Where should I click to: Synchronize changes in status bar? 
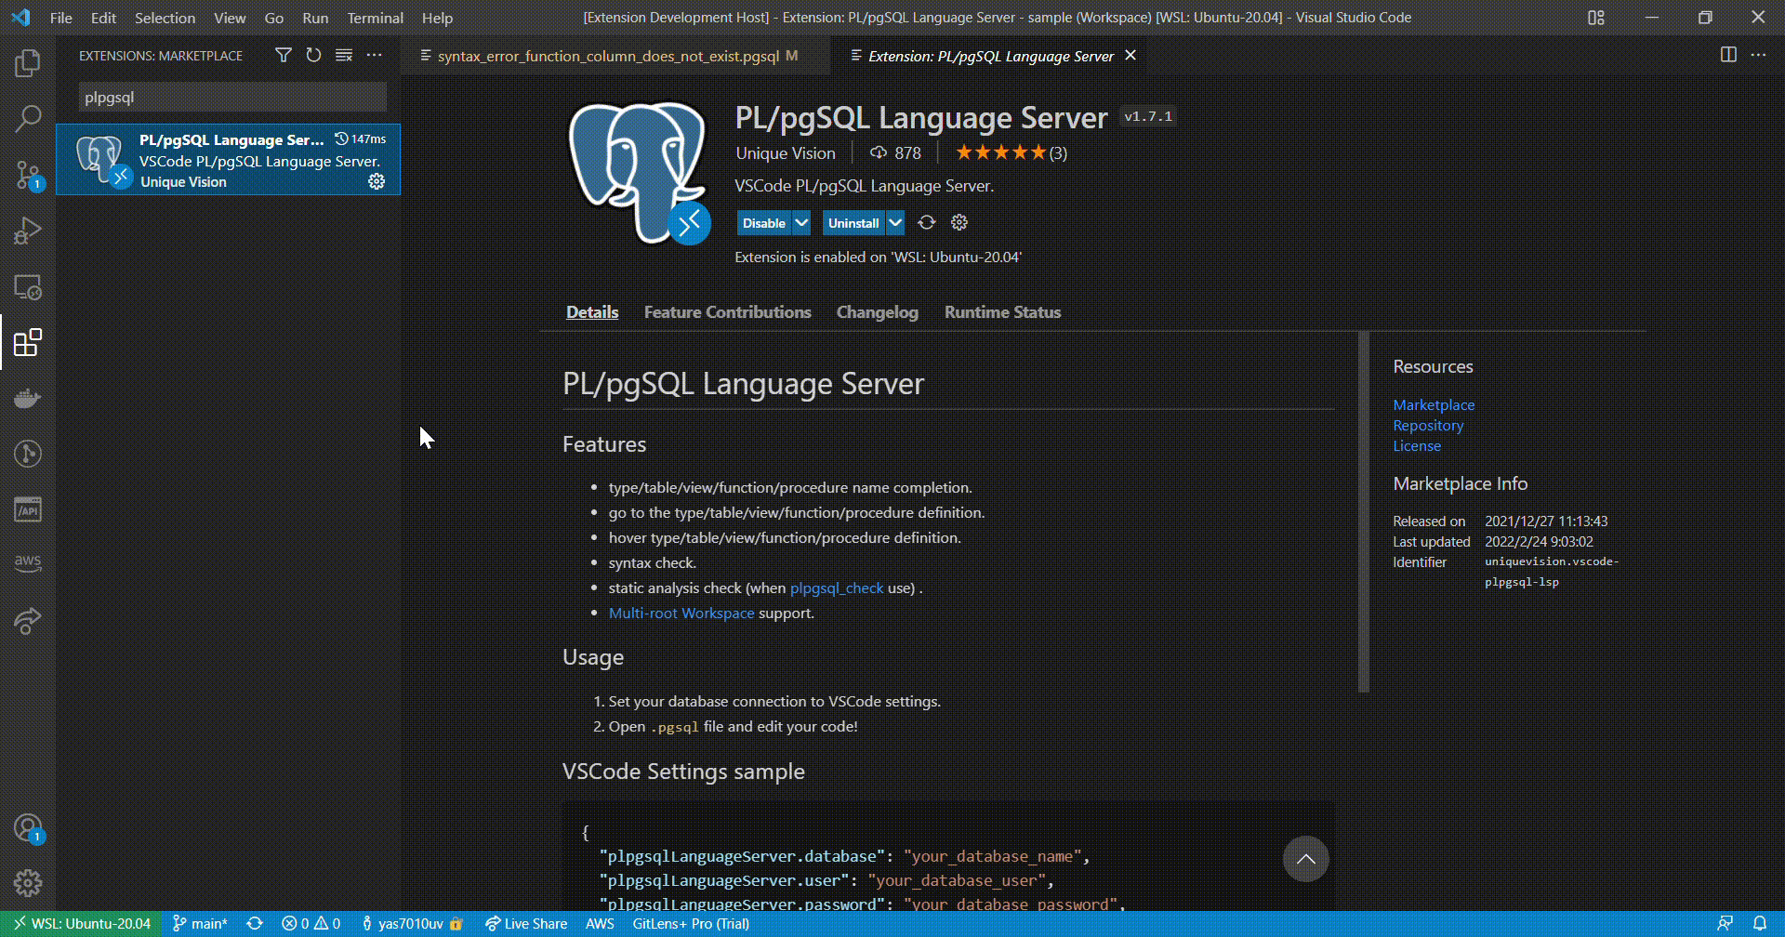[255, 923]
